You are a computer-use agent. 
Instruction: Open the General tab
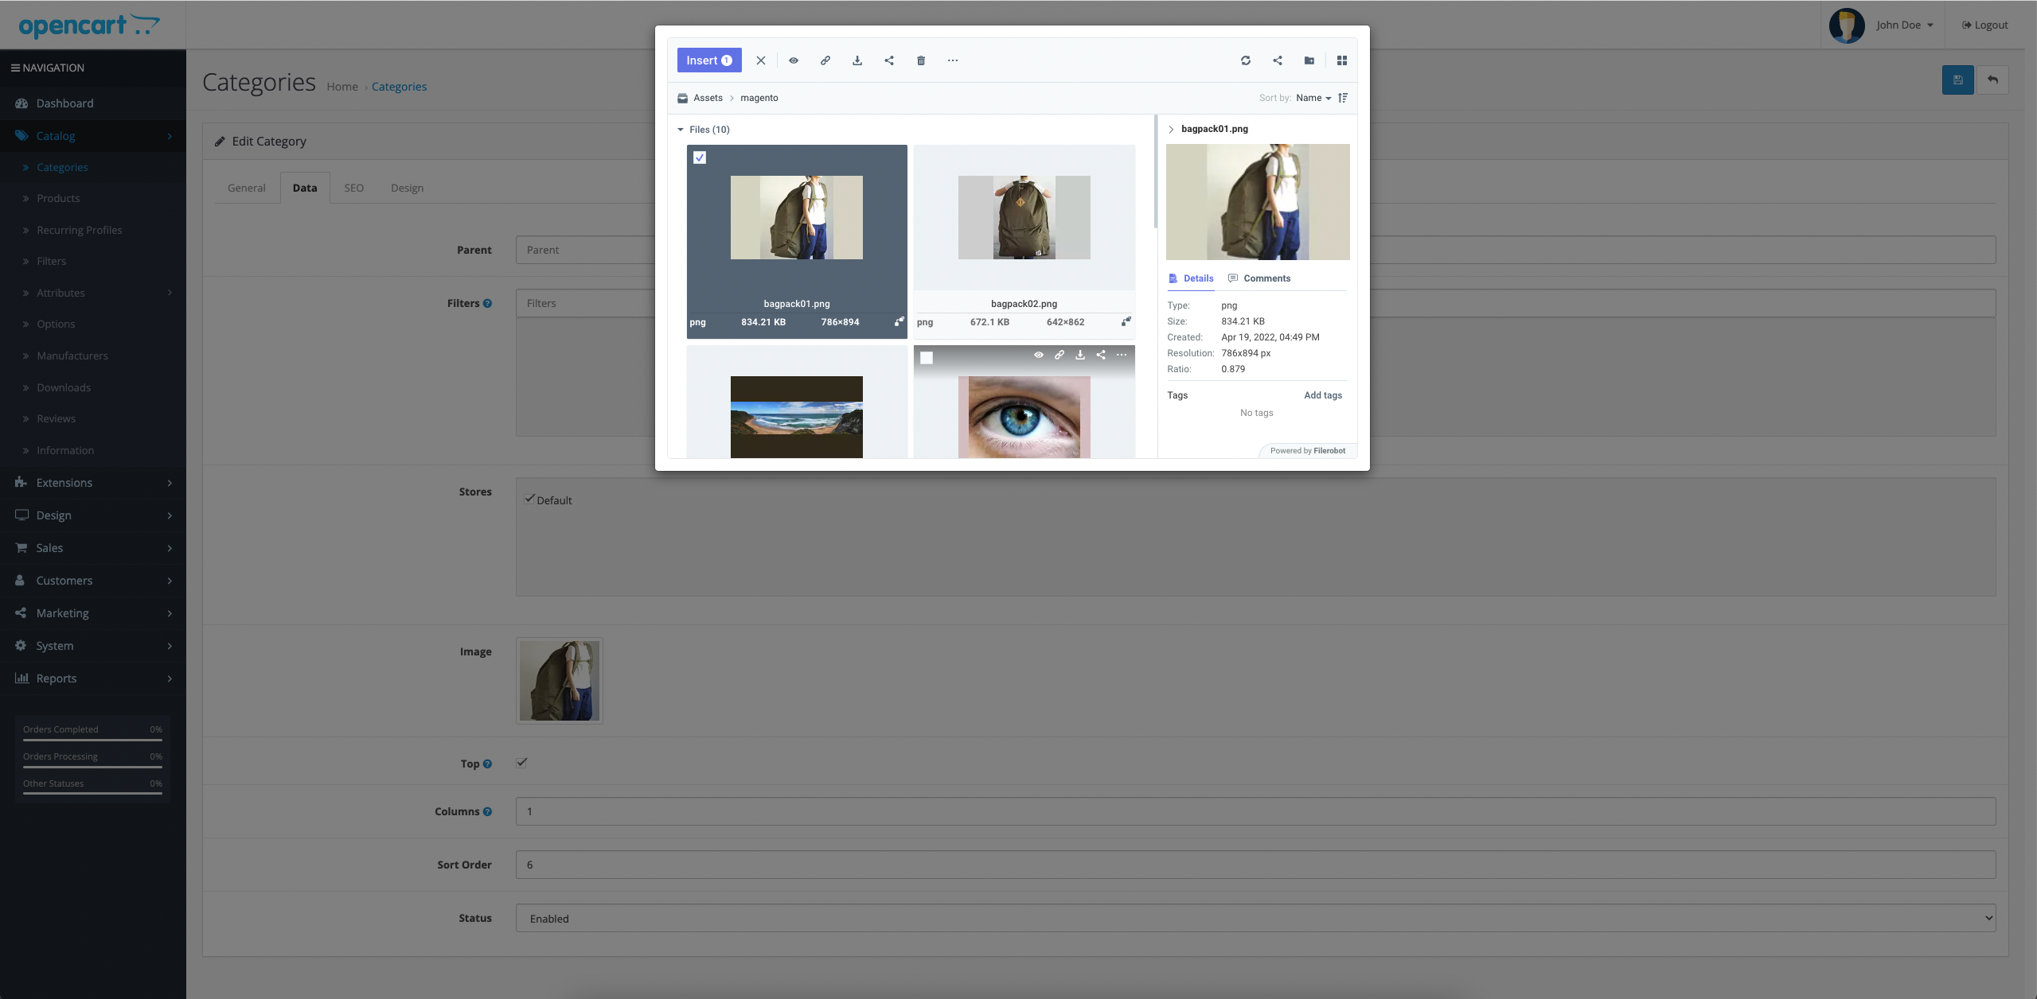coord(247,188)
